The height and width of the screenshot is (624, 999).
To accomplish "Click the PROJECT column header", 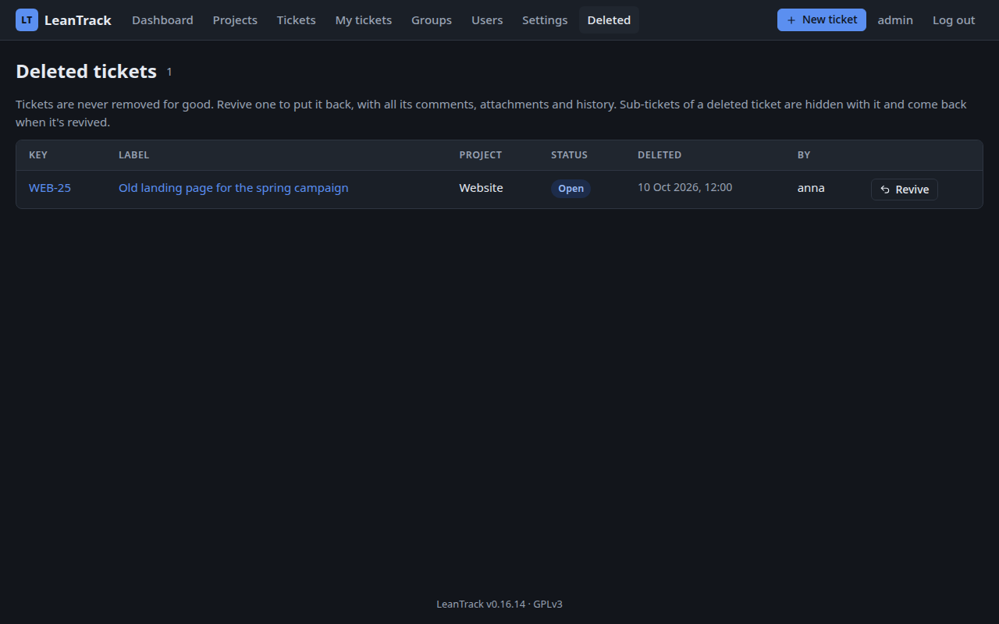I will tap(480, 155).
